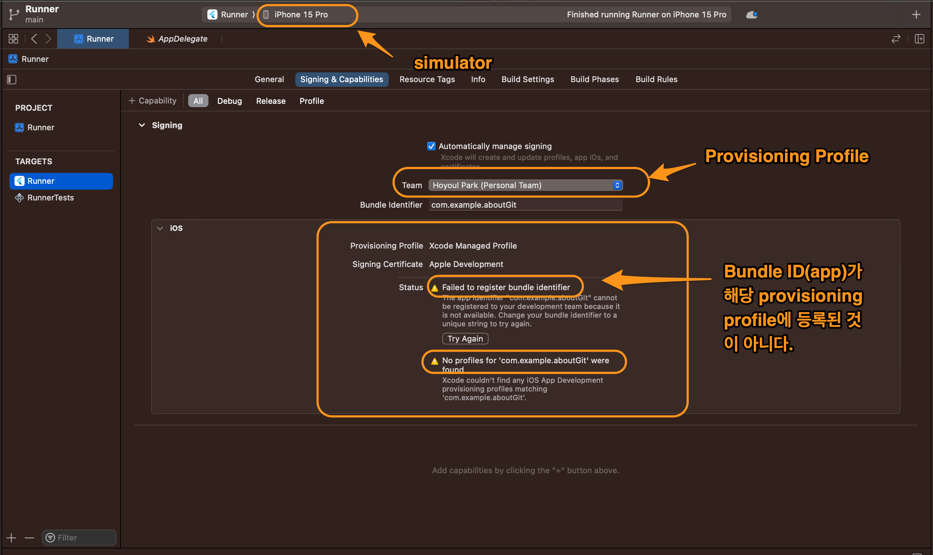Select the Release configuration filter

270,101
